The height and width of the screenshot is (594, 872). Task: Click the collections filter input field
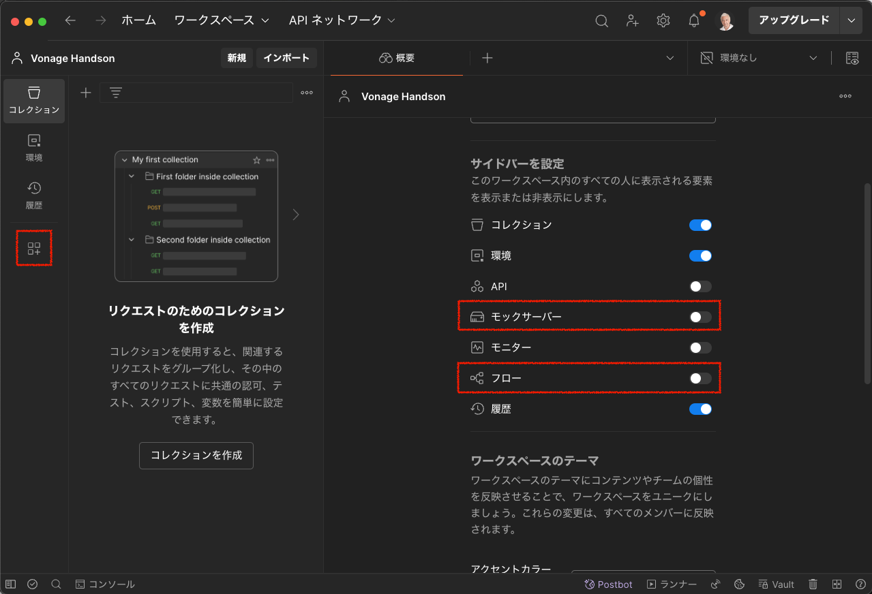[196, 93]
